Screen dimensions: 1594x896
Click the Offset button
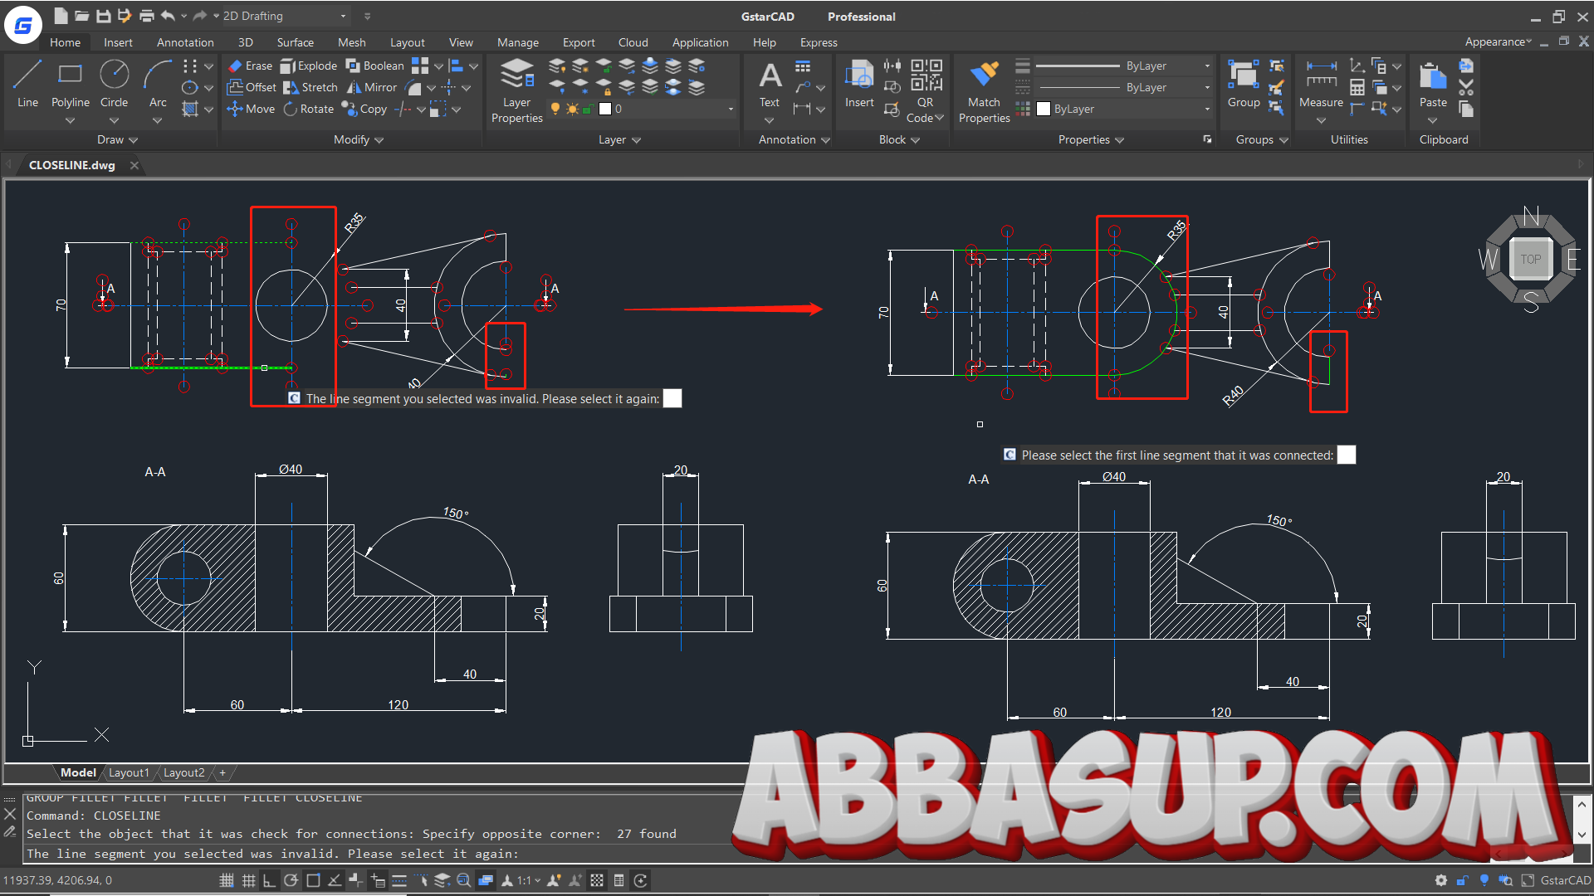pyautogui.click(x=252, y=87)
